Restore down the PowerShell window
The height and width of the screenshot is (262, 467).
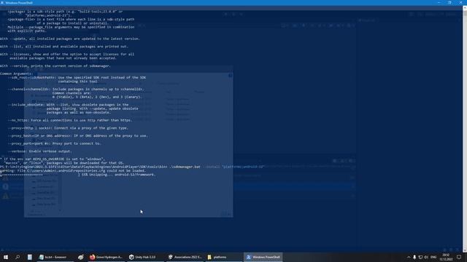tap(449, 3)
